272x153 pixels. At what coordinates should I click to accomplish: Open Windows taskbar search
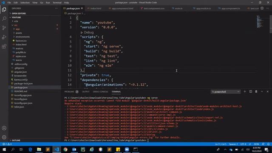coord(13,149)
